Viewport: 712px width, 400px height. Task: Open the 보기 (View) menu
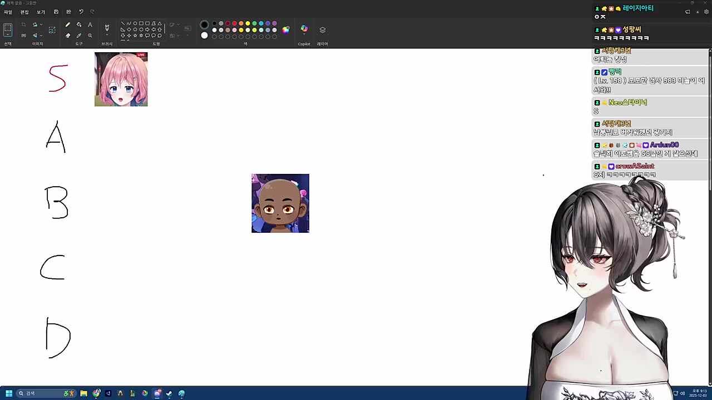tap(41, 12)
